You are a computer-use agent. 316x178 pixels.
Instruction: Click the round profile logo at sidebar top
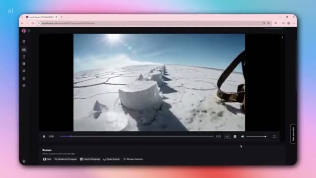click(24, 31)
